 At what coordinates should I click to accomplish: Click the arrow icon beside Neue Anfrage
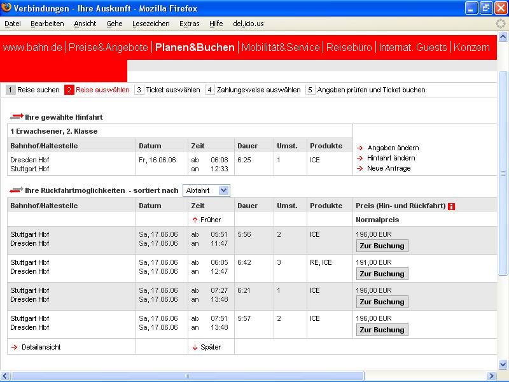point(359,168)
